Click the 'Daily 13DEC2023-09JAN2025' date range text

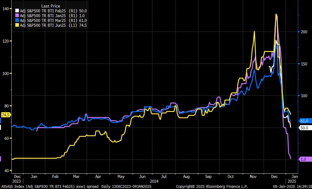(126, 187)
